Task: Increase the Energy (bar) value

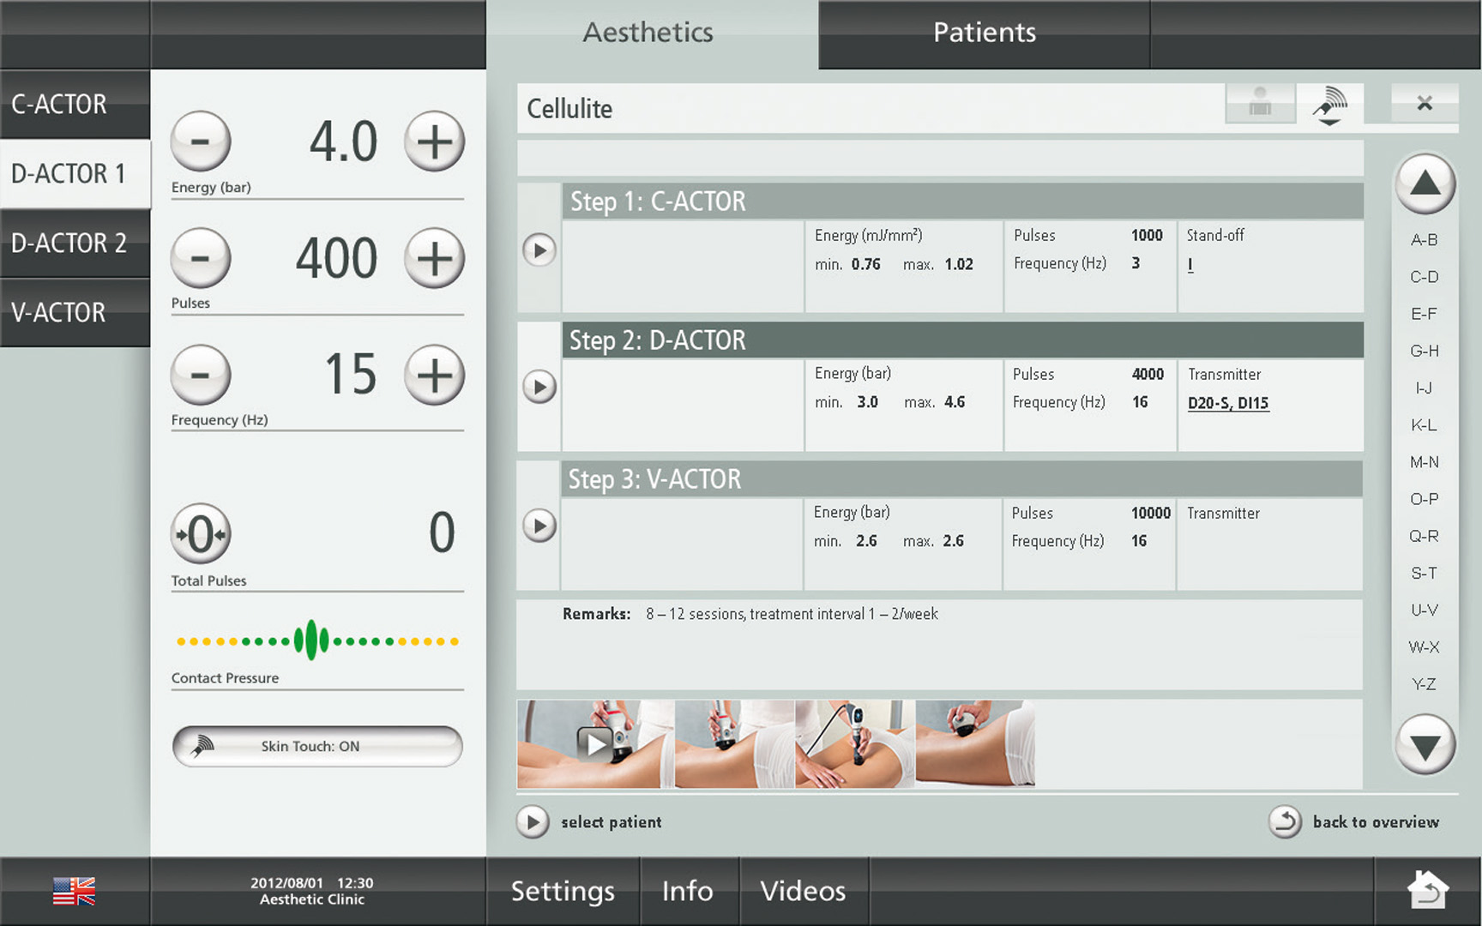Action: click(x=434, y=141)
